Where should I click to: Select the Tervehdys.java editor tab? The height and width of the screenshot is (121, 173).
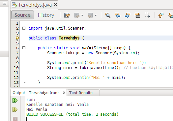click(x=35, y=5)
